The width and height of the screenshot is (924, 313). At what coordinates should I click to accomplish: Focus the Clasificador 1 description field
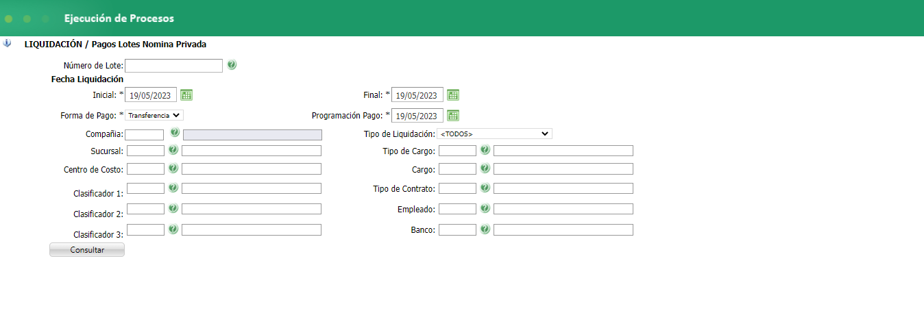(252, 188)
